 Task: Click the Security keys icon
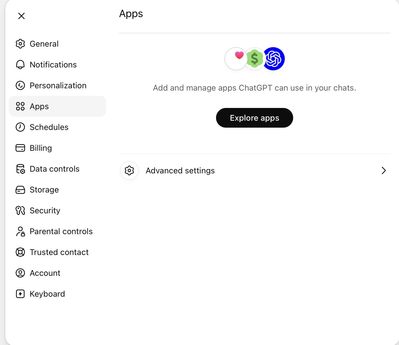click(20, 210)
